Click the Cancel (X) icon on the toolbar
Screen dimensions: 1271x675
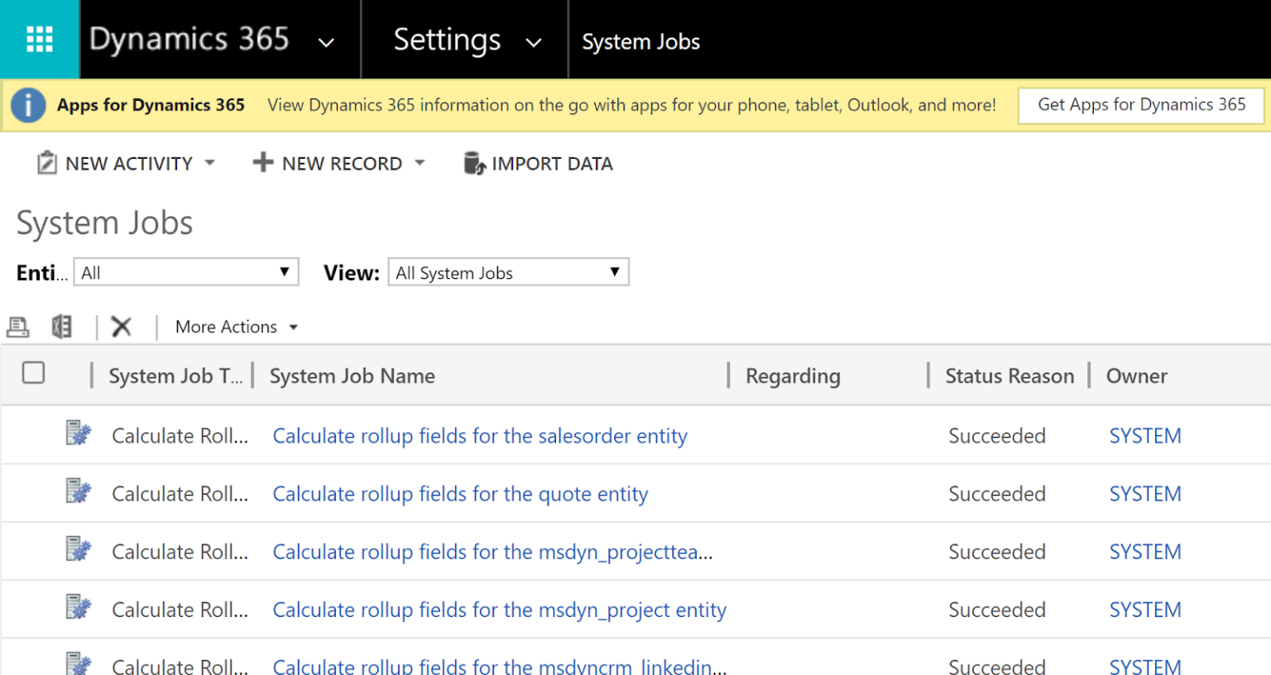coord(121,326)
